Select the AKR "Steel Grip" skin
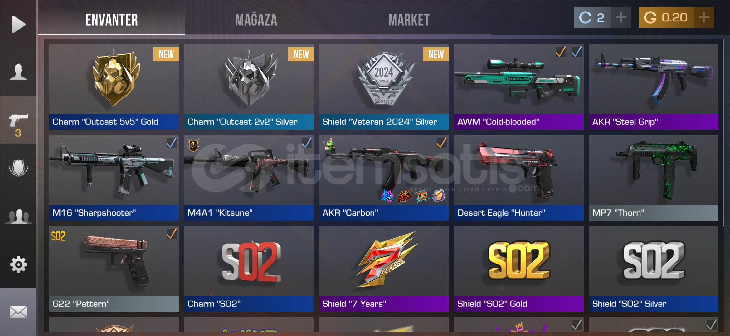Screen dimensions: 730x336 coord(654,87)
